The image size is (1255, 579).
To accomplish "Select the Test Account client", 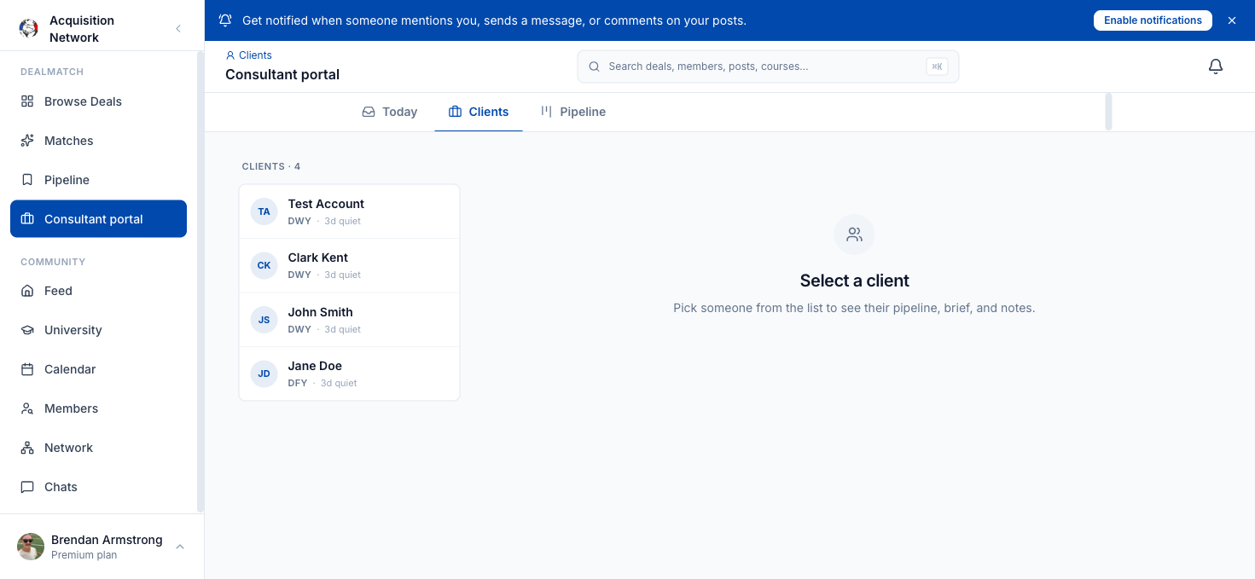I will 350,211.
